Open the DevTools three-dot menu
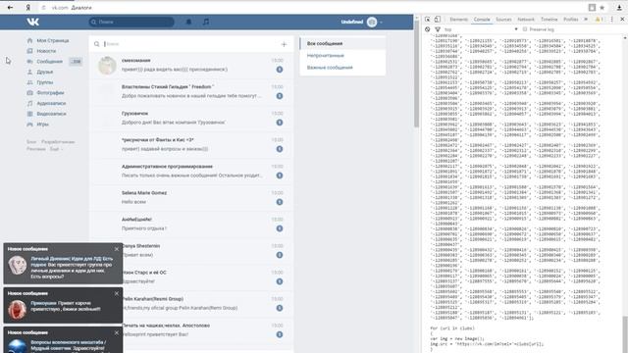The image size is (628, 353). pyautogui.click(x=611, y=20)
